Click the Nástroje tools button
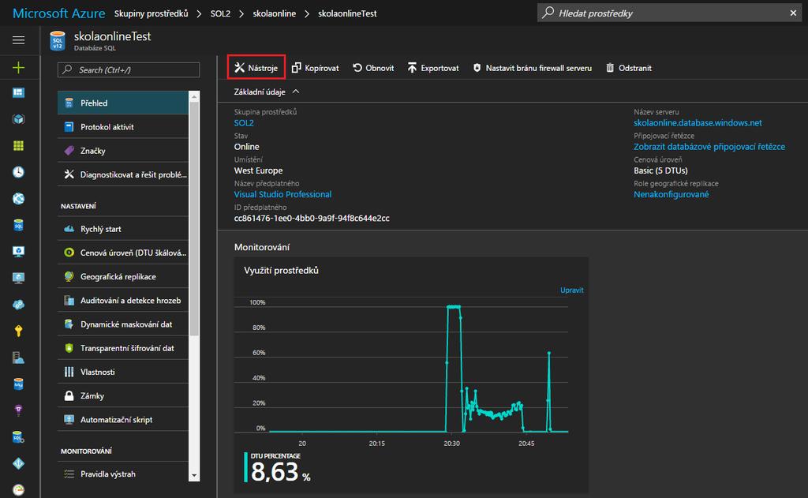 256,68
